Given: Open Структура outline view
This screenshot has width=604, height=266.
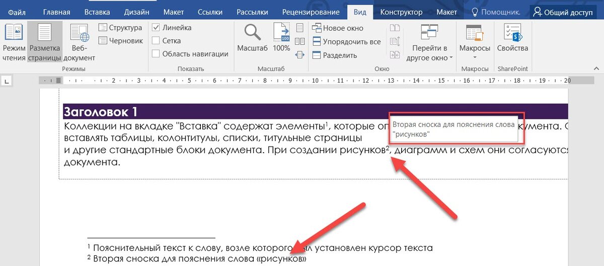Looking at the screenshot, I should pos(120,28).
